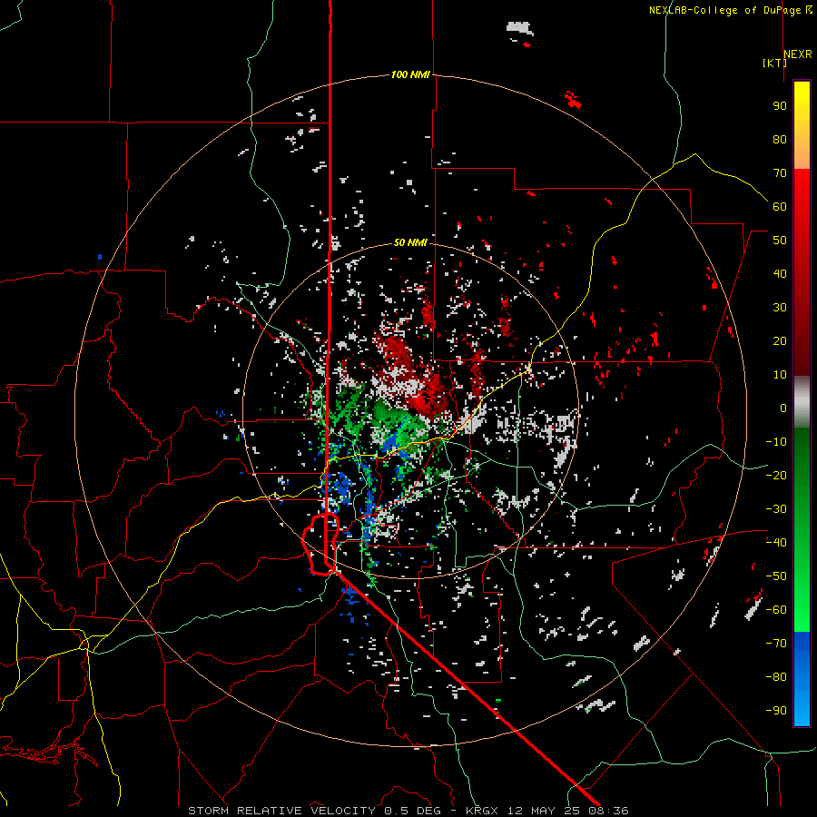
Task: Click the 60 value on the velocity scale
Action: tap(780, 207)
